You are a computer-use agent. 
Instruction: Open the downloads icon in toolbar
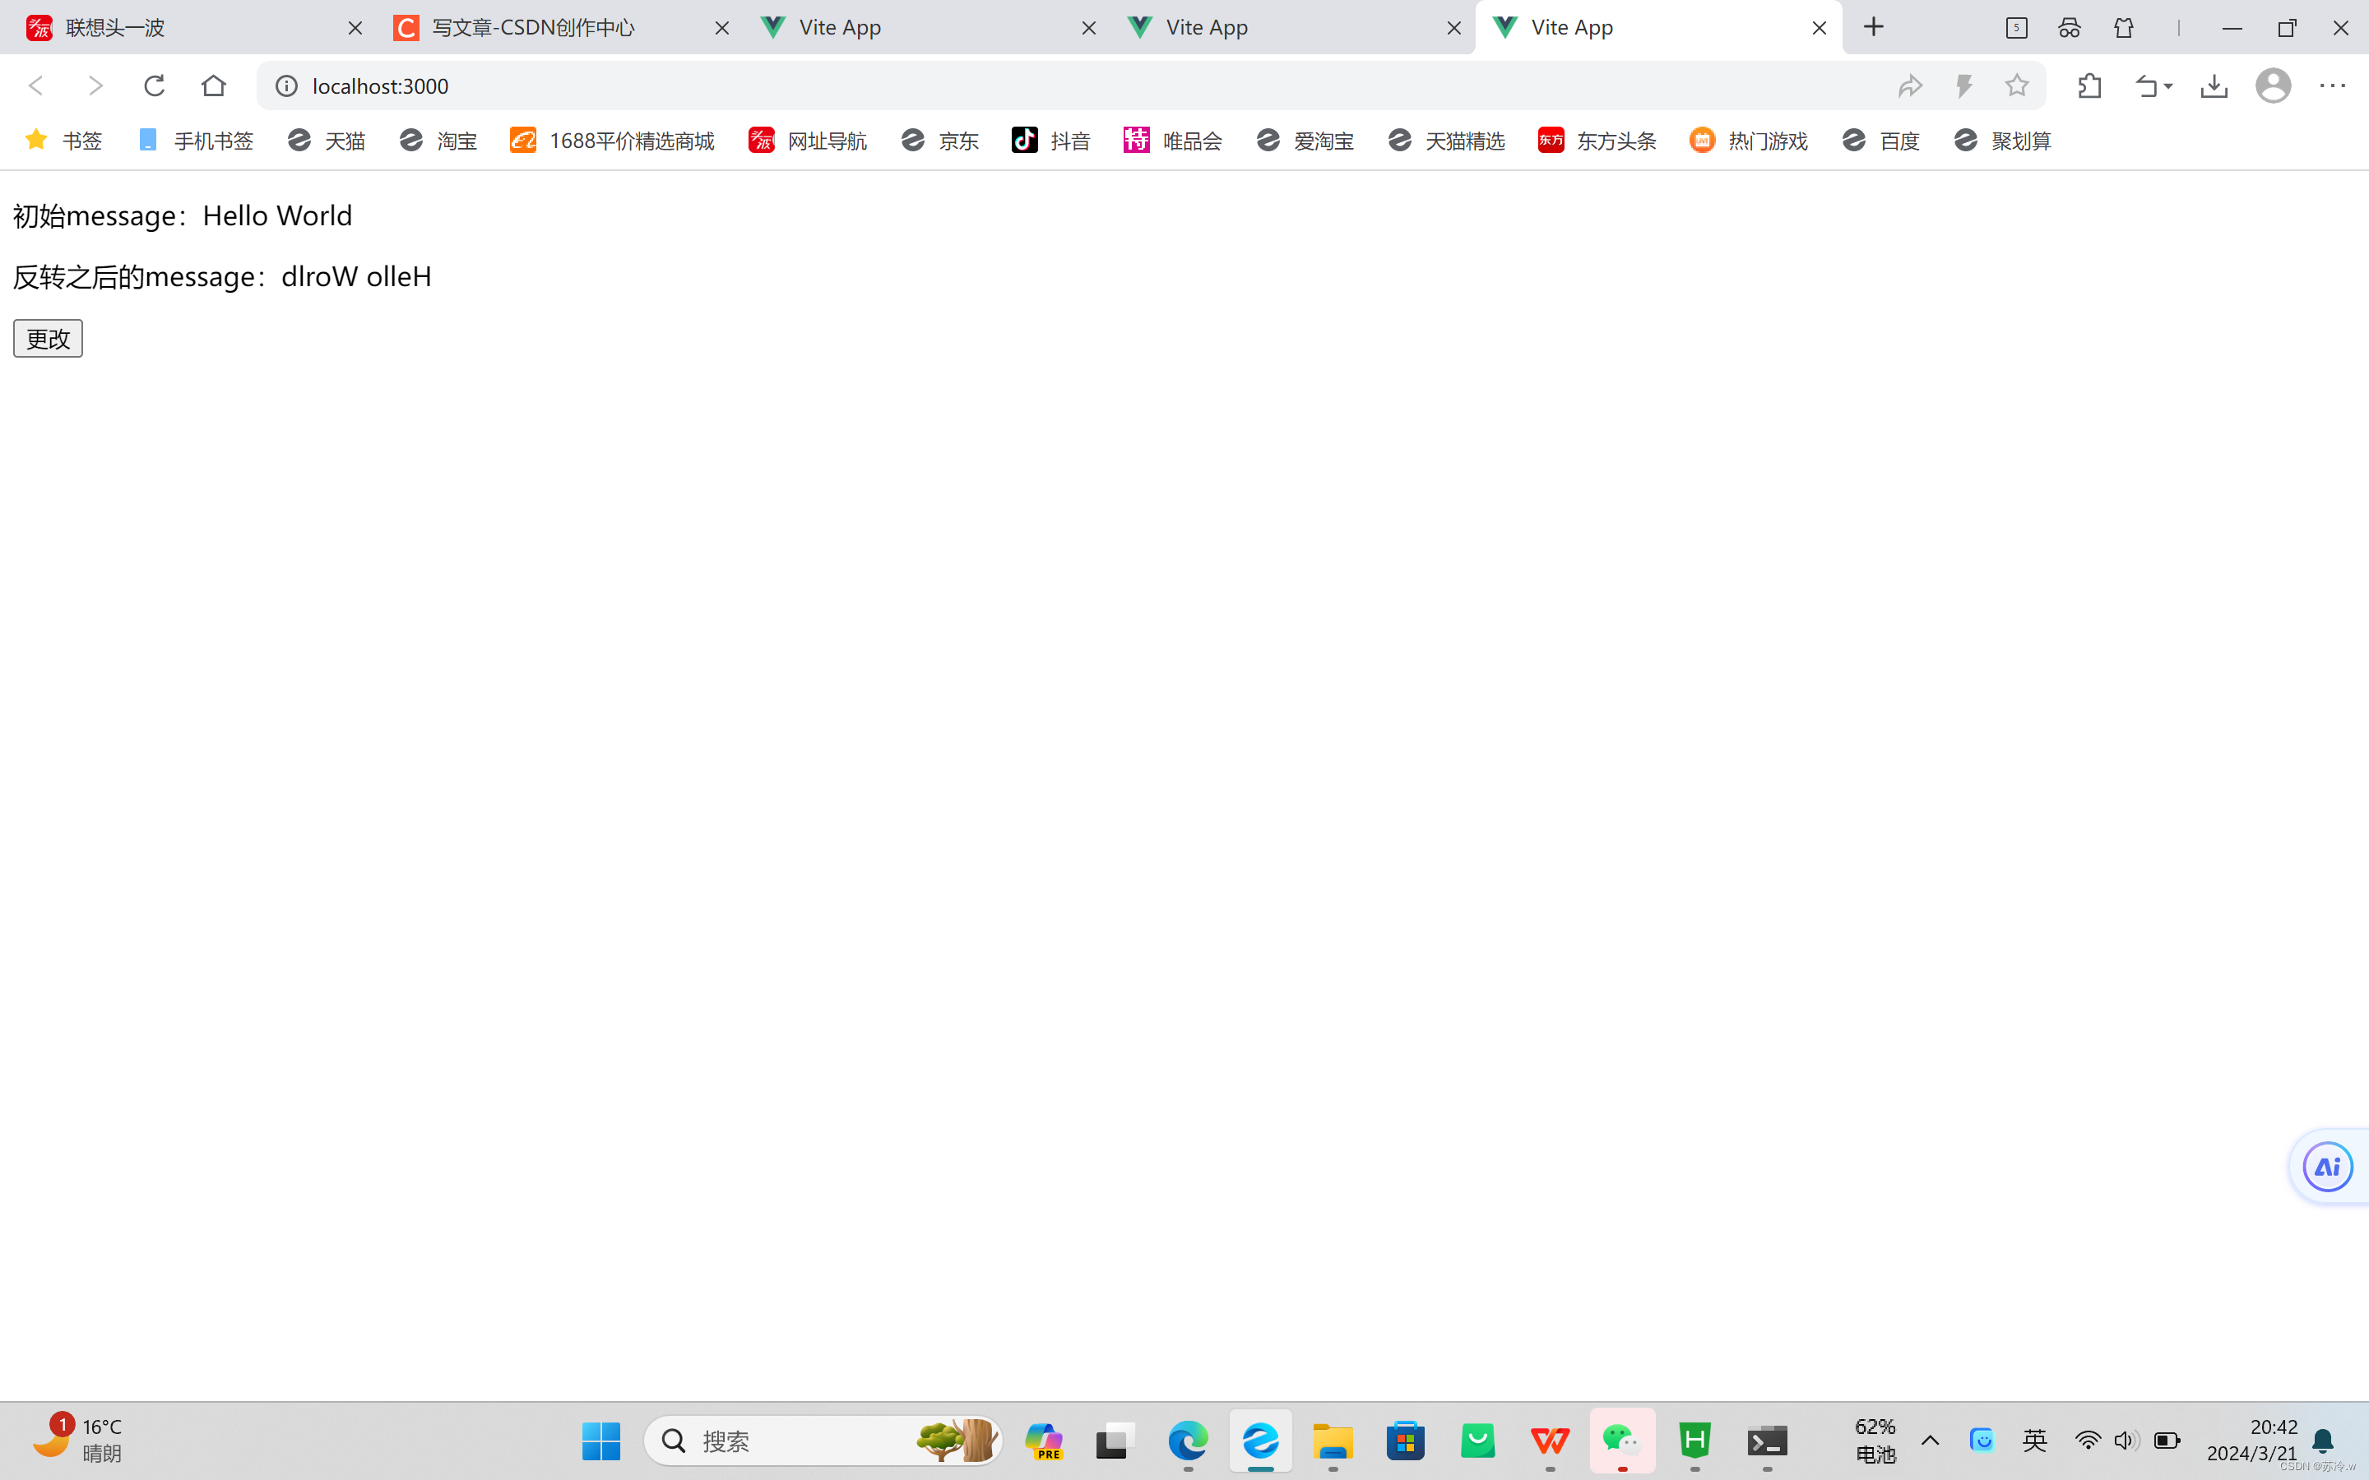2214,86
